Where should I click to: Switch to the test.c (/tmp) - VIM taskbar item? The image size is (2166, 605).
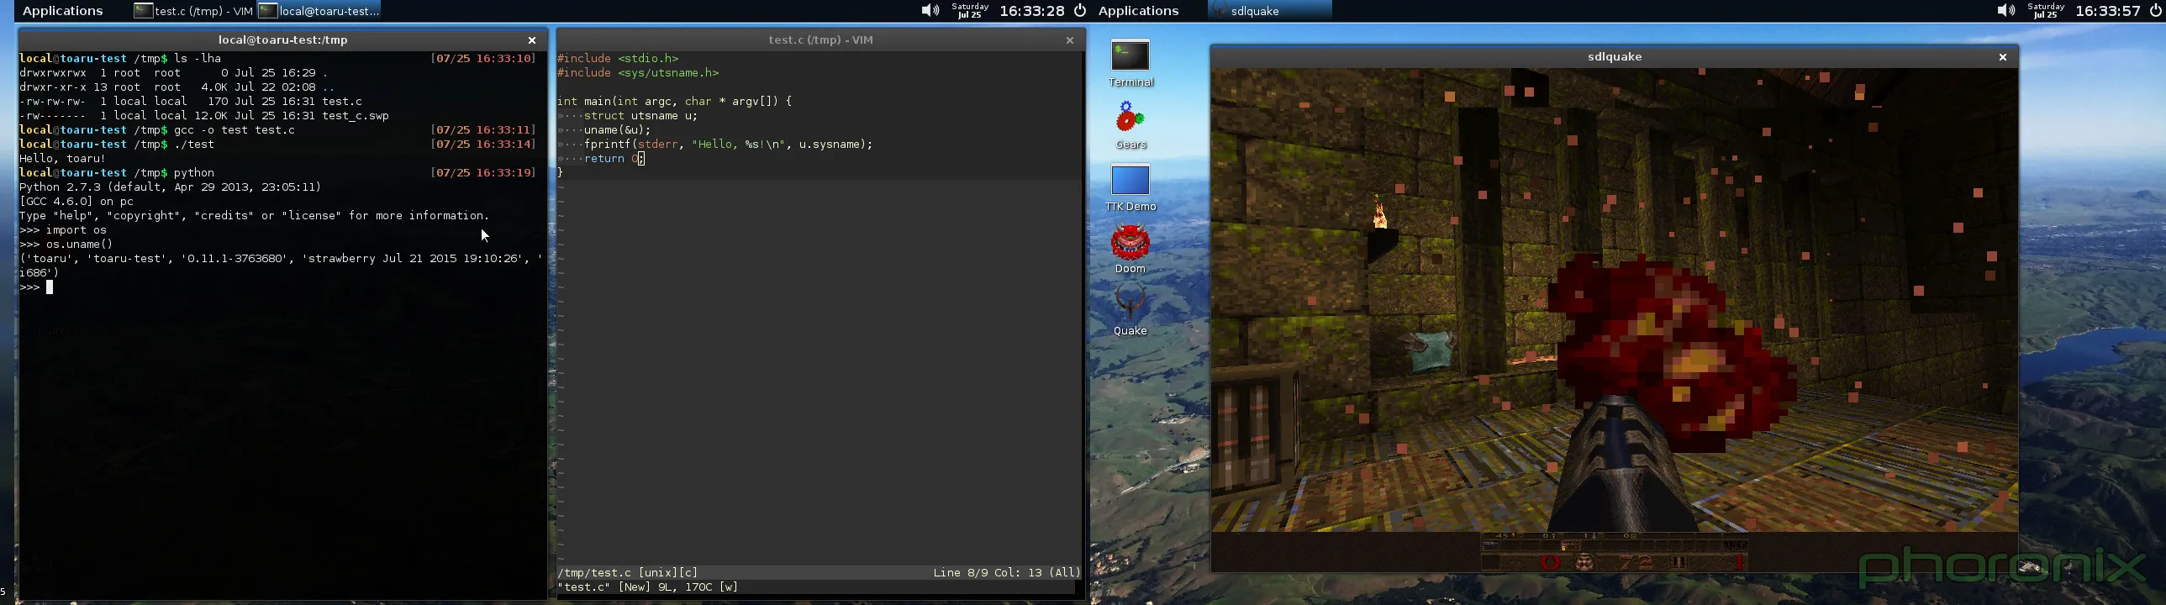click(x=193, y=11)
